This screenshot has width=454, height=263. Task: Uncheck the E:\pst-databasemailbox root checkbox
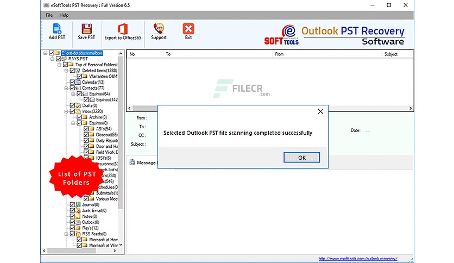(52, 53)
